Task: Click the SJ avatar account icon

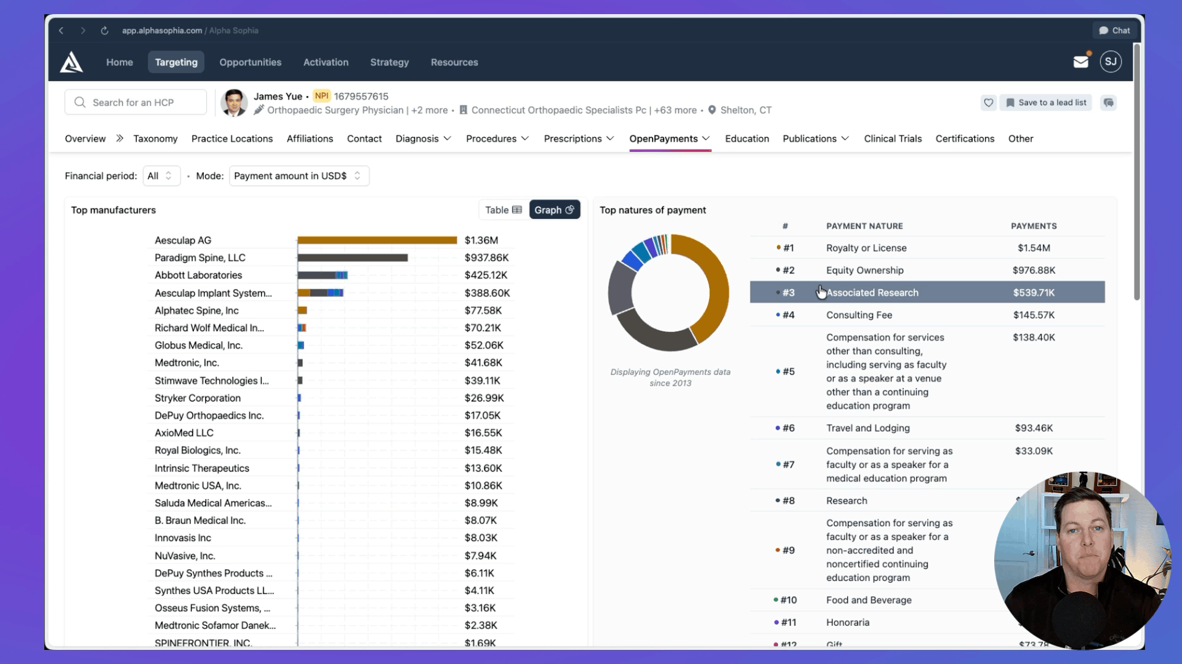Action: [1111, 61]
